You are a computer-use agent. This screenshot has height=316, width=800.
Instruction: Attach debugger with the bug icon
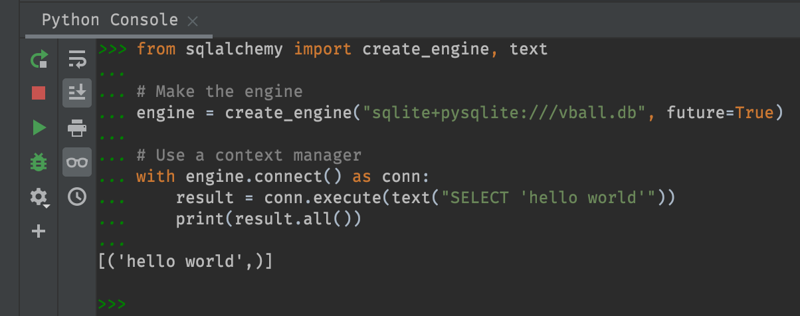pyautogui.click(x=39, y=161)
